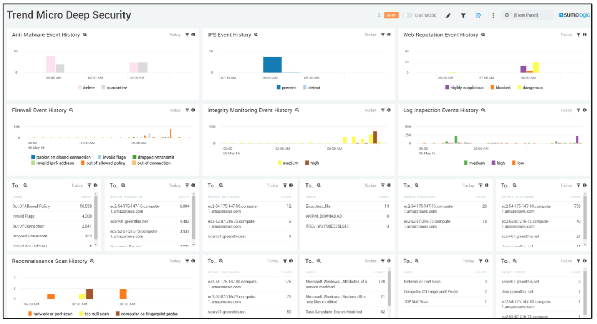Toggle the prevent legend series
Viewport: 597px width, 324px height.
[x=286, y=88]
